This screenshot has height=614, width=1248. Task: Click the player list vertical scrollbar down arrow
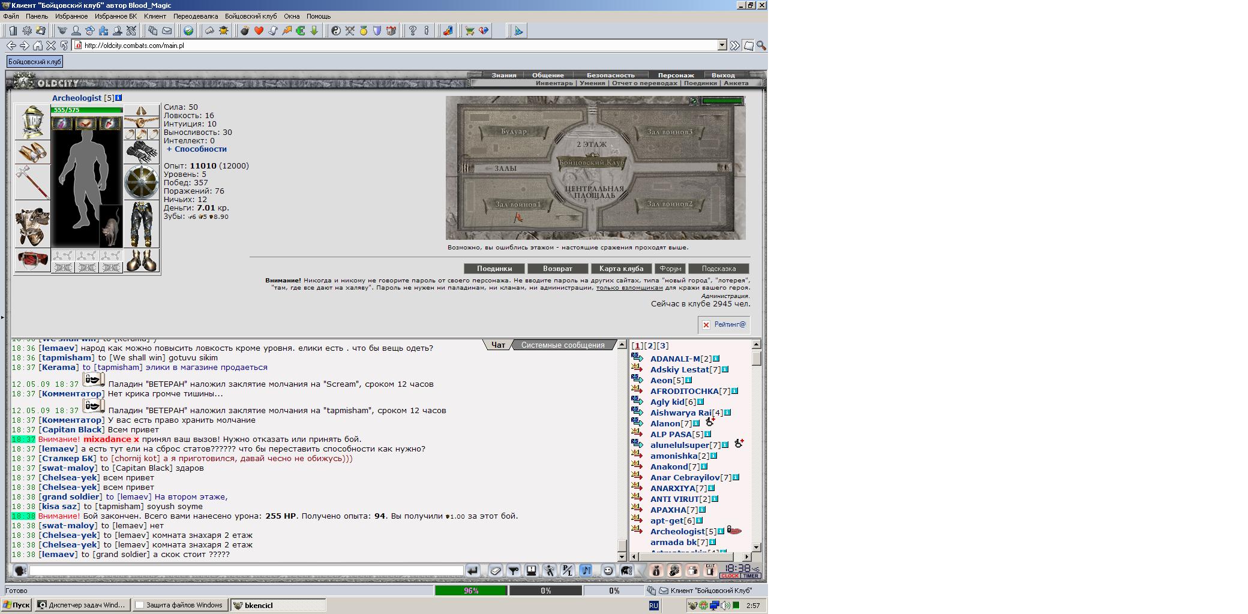pyautogui.click(x=756, y=547)
